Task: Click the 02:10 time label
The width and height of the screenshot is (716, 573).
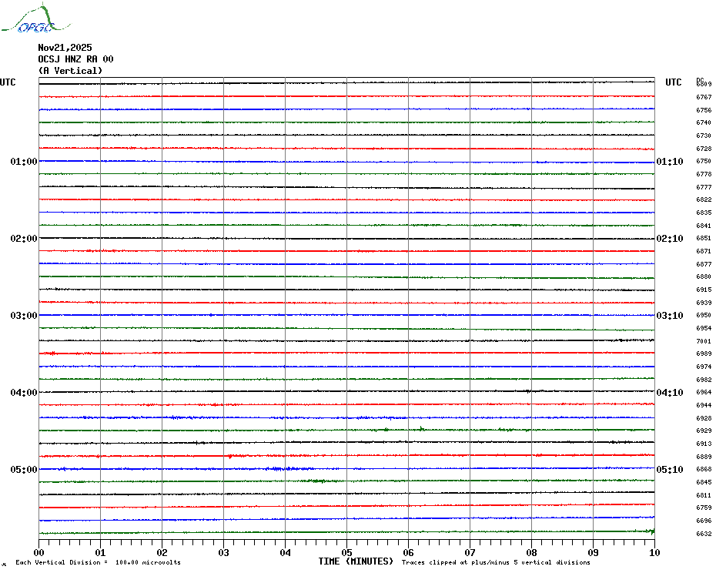Action: pos(670,239)
